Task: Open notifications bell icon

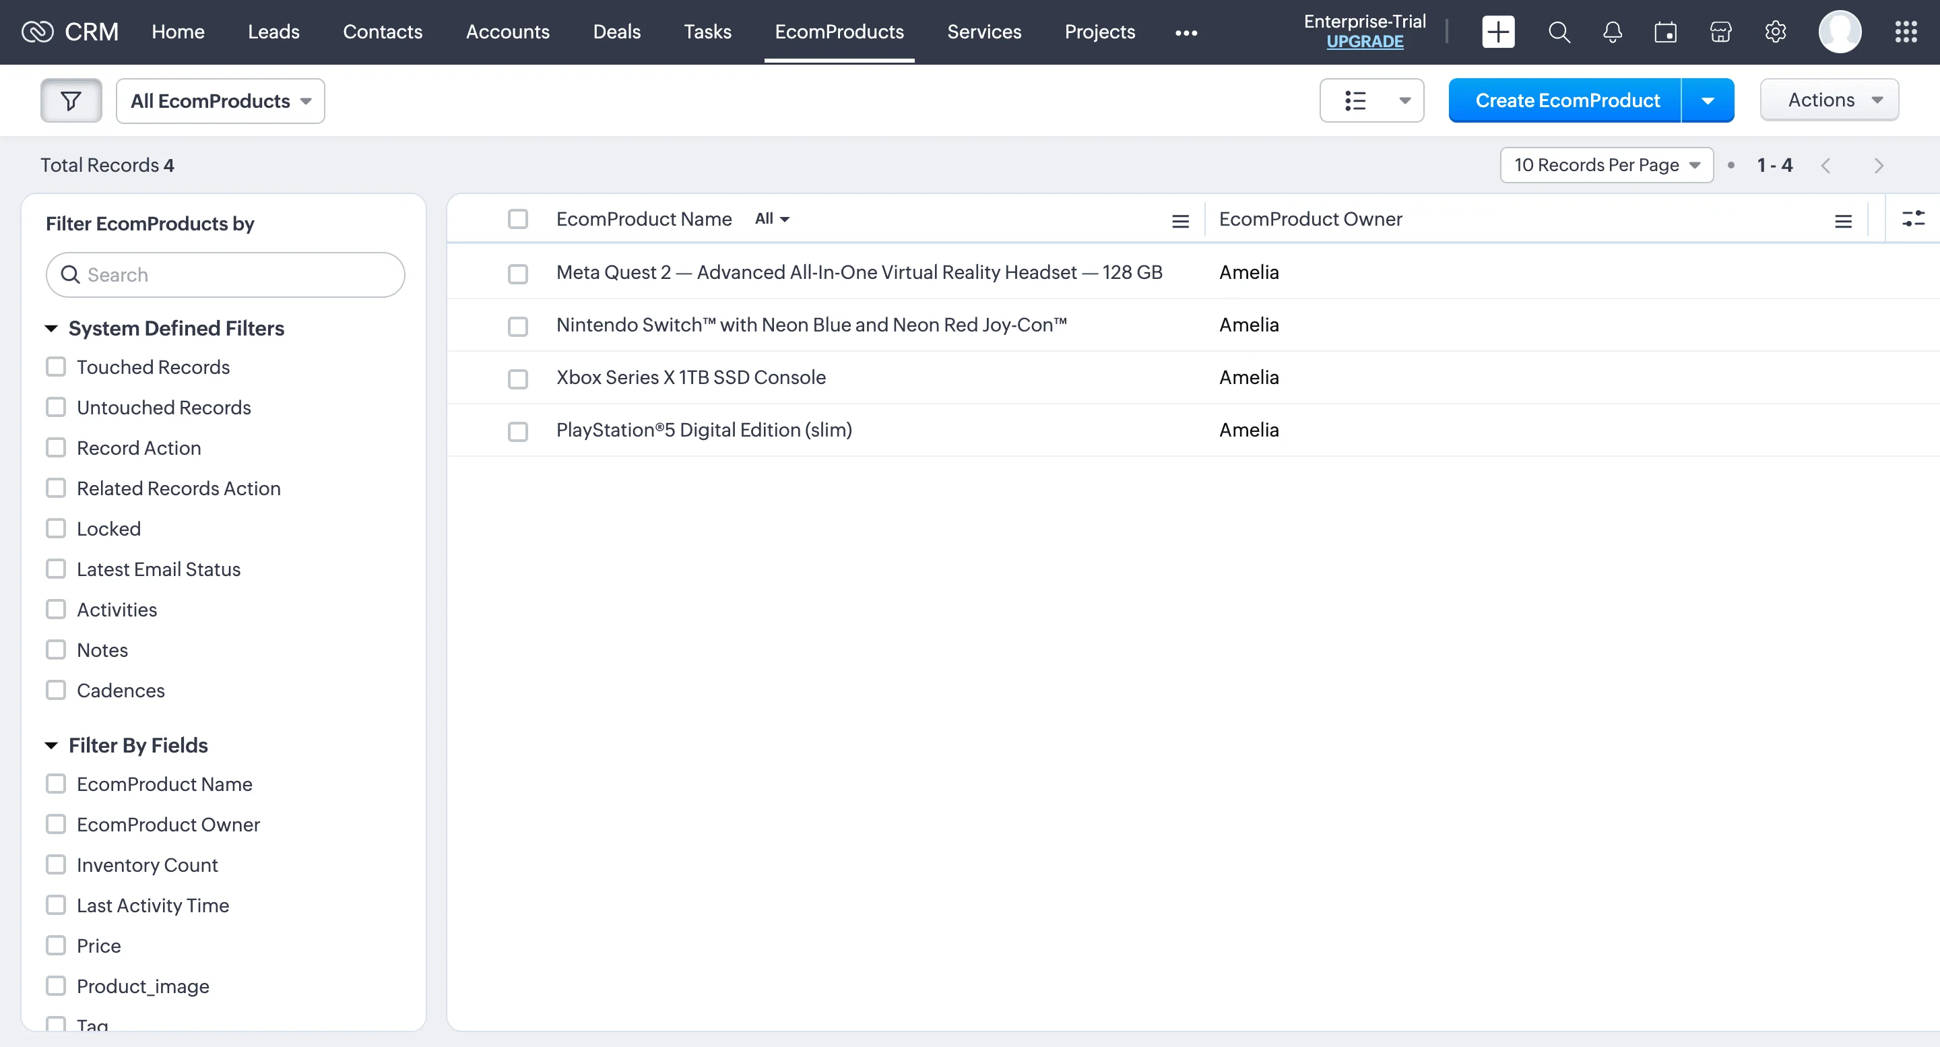Action: pos(1613,32)
